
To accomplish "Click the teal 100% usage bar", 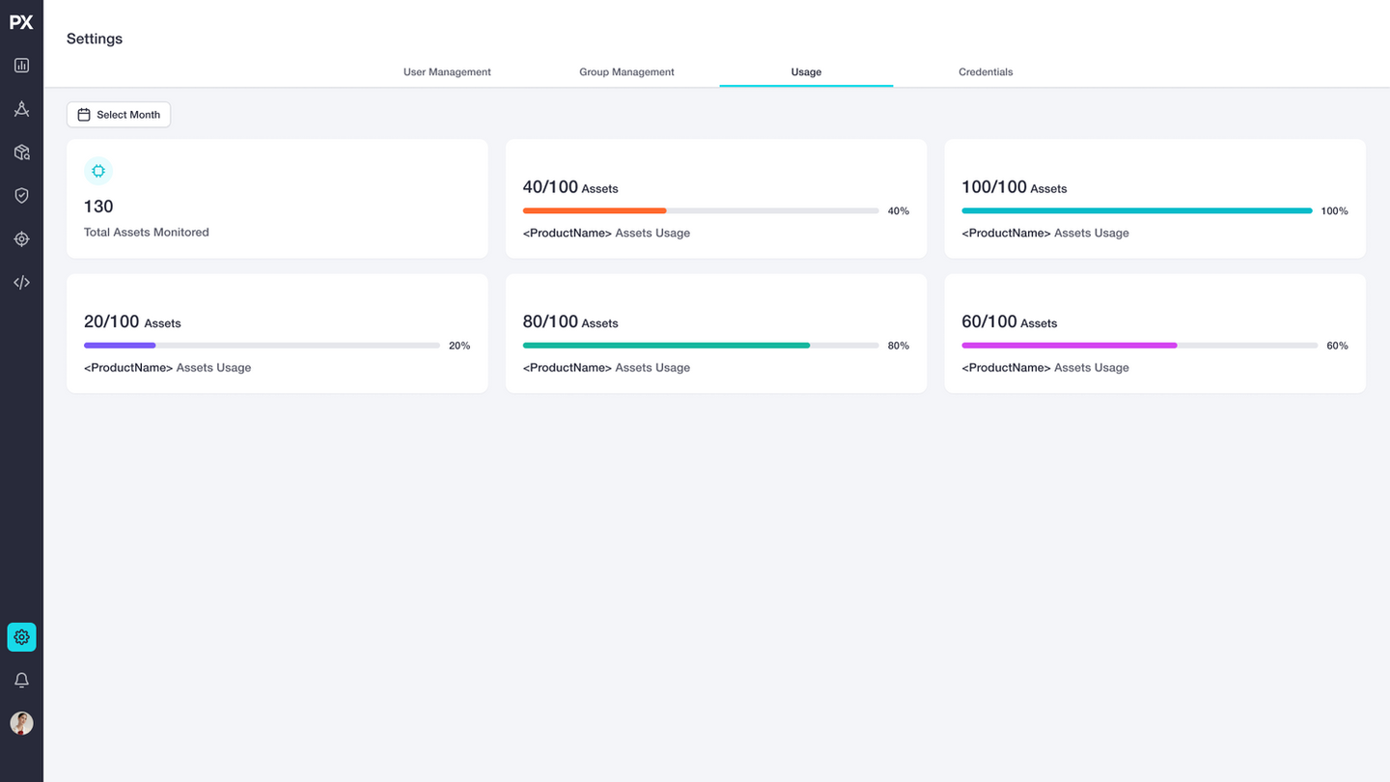I will tap(1137, 210).
